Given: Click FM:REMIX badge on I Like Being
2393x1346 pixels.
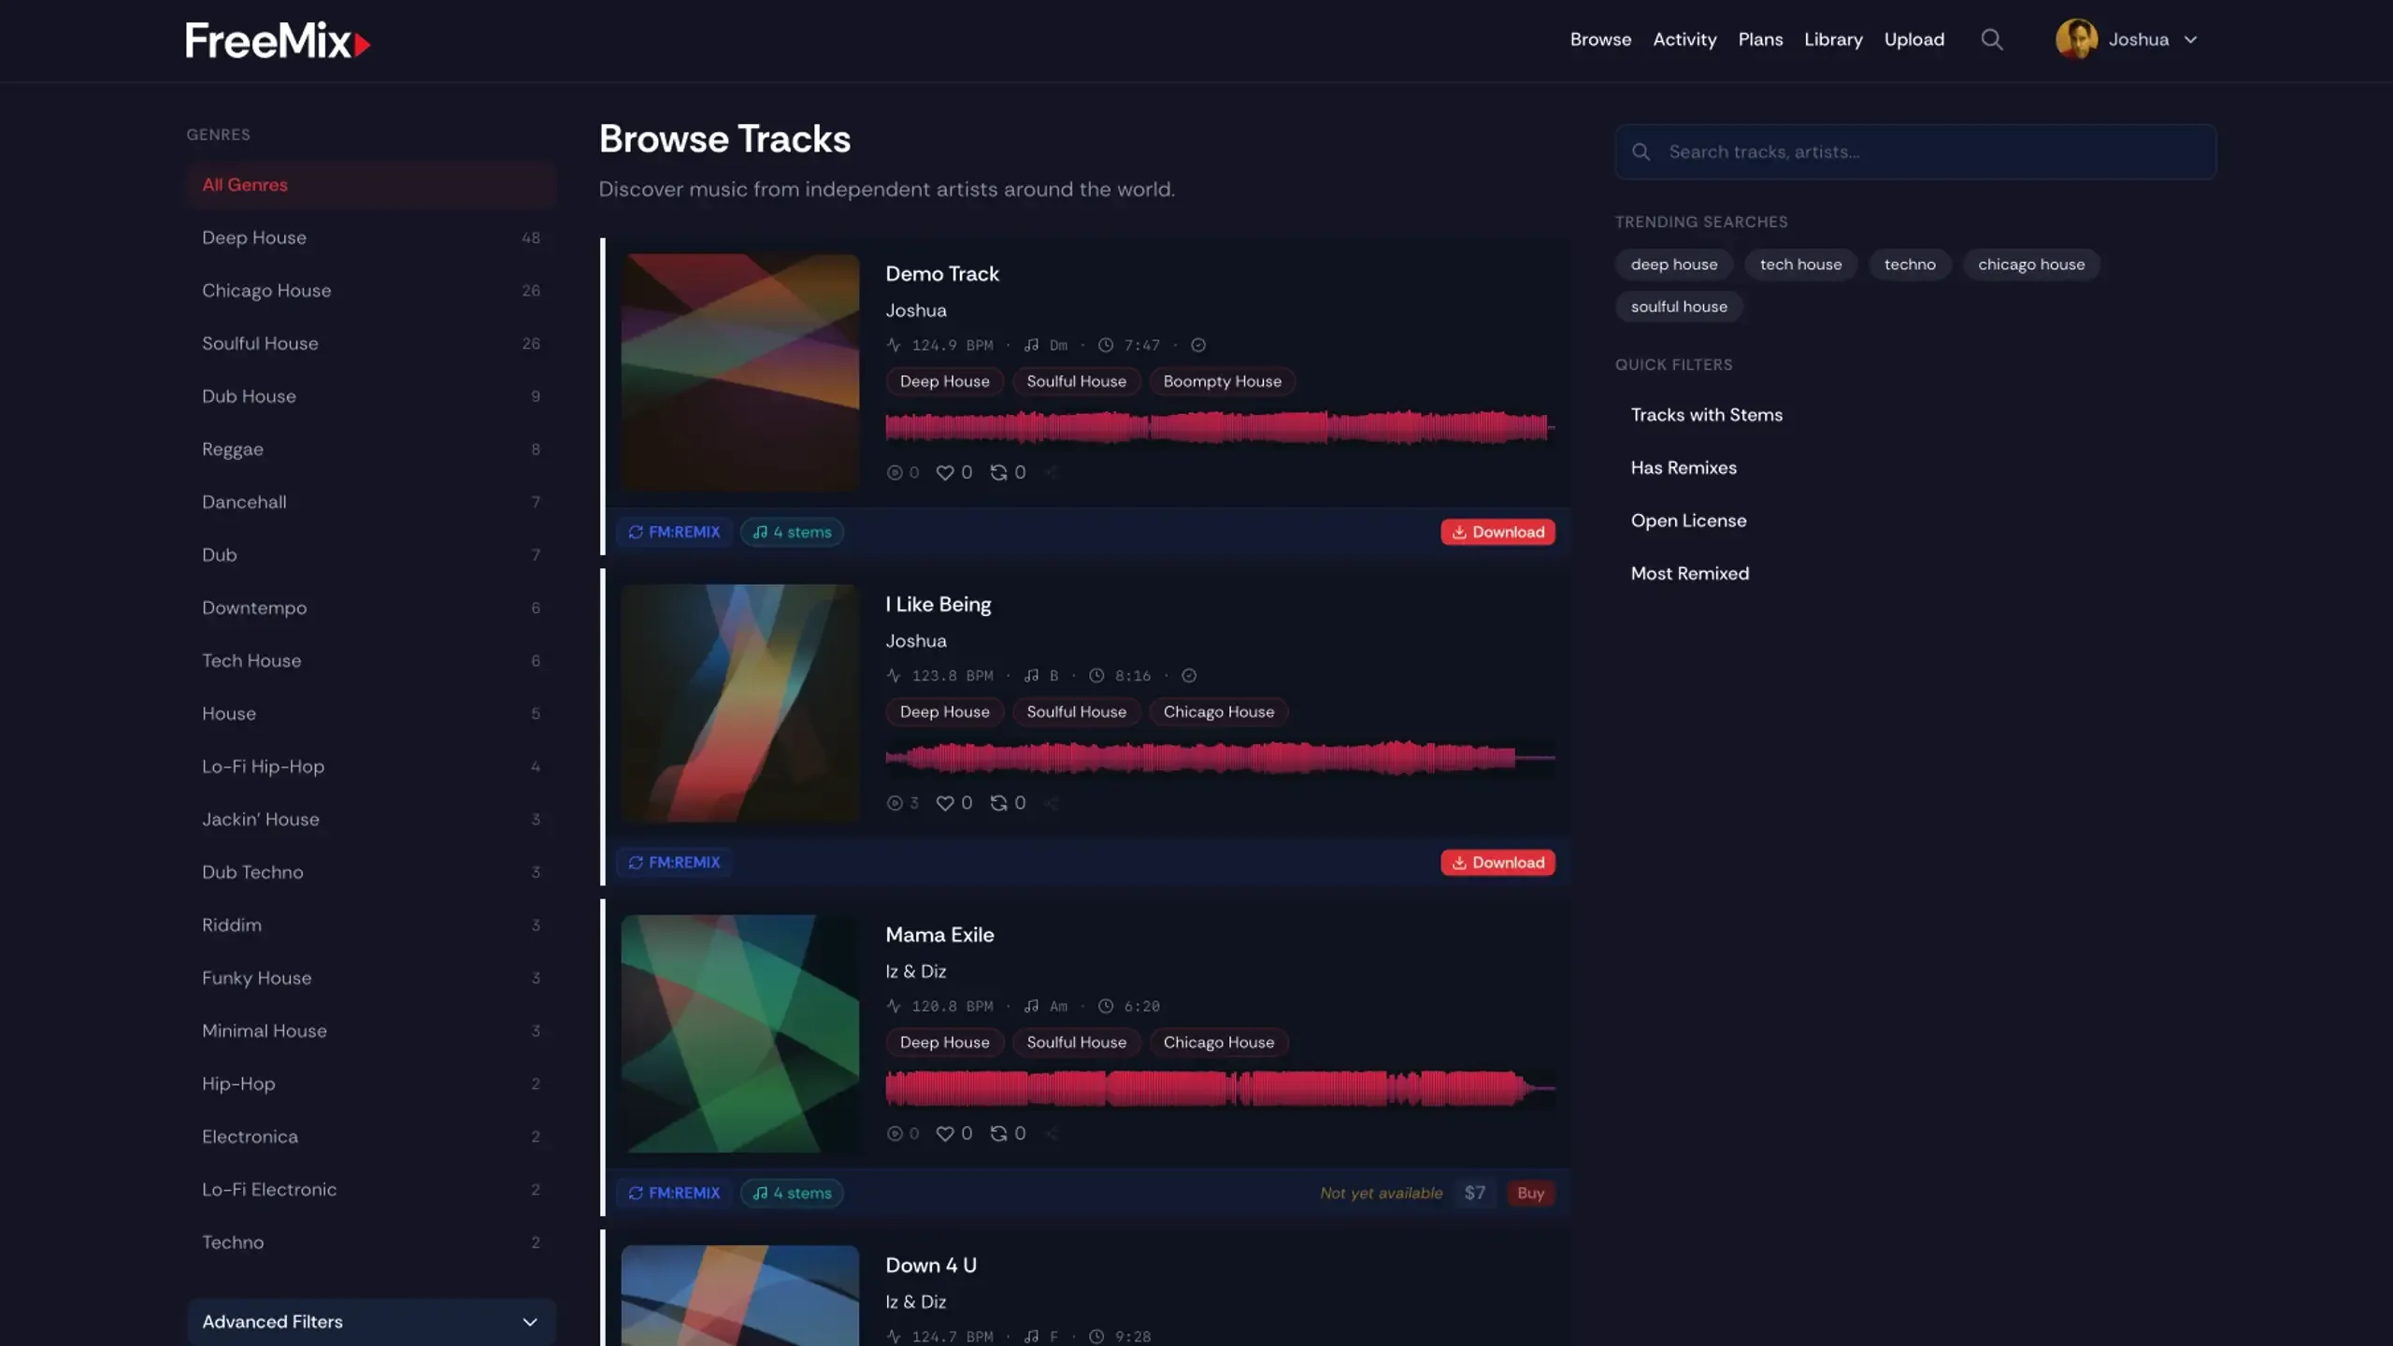Looking at the screenshot, I should point(674,862).
